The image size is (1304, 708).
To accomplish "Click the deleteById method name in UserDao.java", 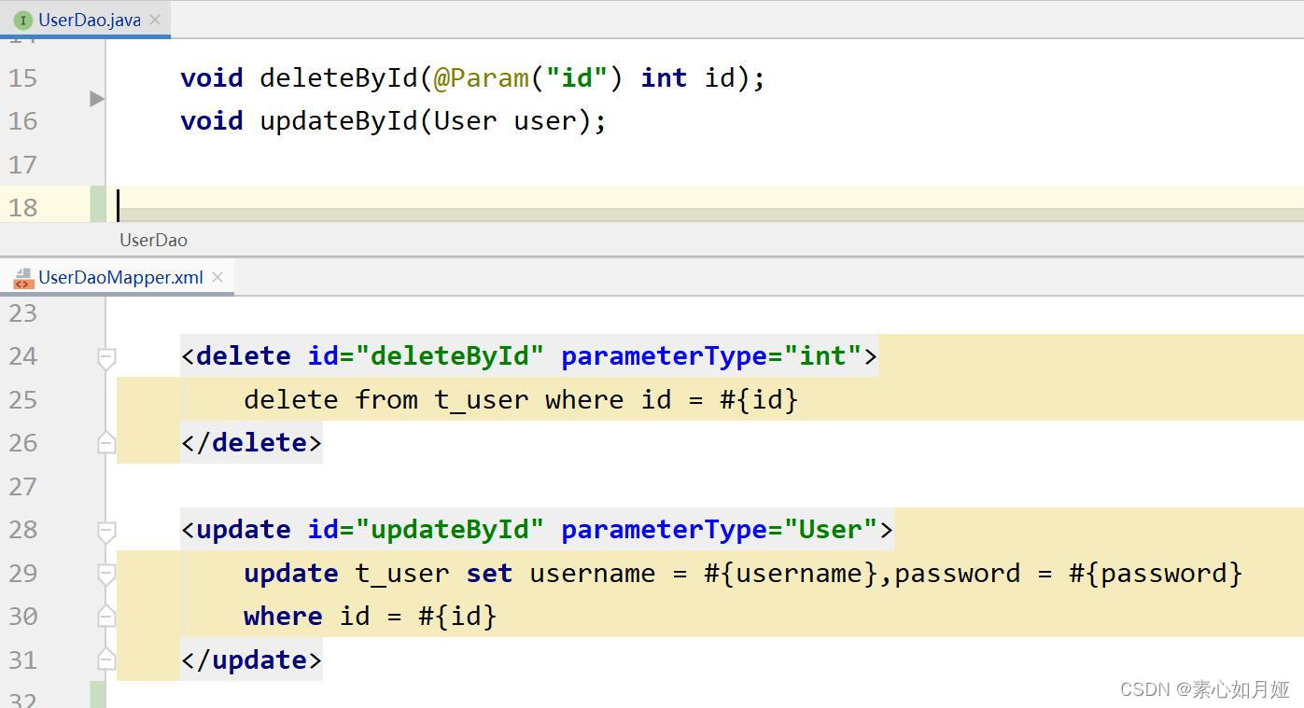I will point(339,78).
